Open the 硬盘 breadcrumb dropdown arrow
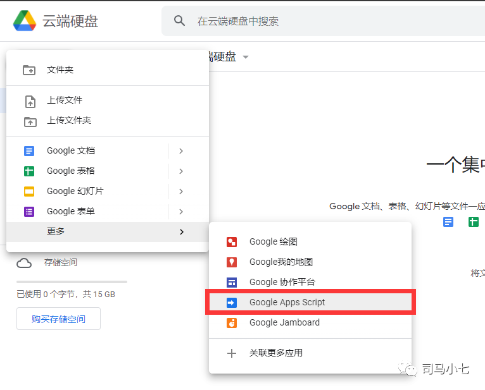The width and height of the screenshot is (485, 390). coord(246,57)
